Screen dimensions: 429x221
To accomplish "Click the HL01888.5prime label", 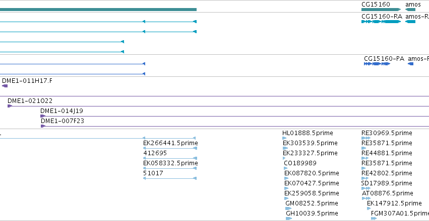I will [308, 133].
